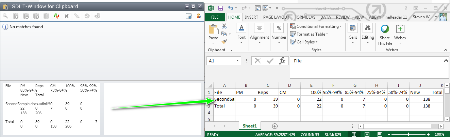
Task: Click the Share This File Webex icon
Action: tap(385, 29)
